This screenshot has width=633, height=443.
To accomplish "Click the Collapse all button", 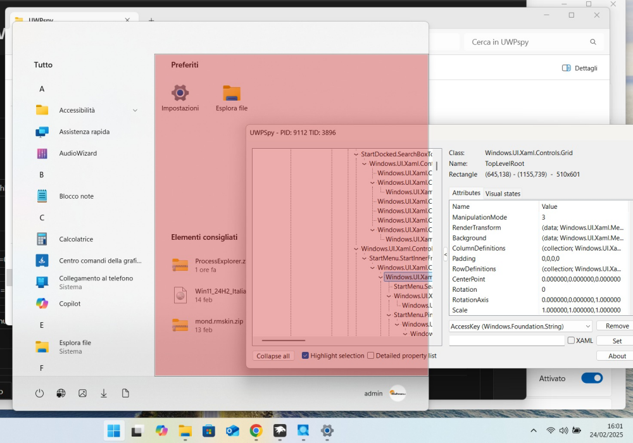I will click(273, 356).
